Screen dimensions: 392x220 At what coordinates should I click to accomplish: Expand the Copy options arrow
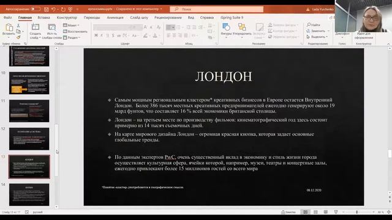23,31
